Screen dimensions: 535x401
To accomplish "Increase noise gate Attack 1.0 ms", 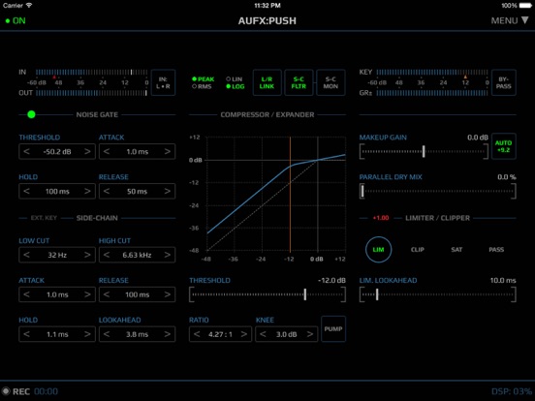I will pyautogui.click(x=167, y=152).
